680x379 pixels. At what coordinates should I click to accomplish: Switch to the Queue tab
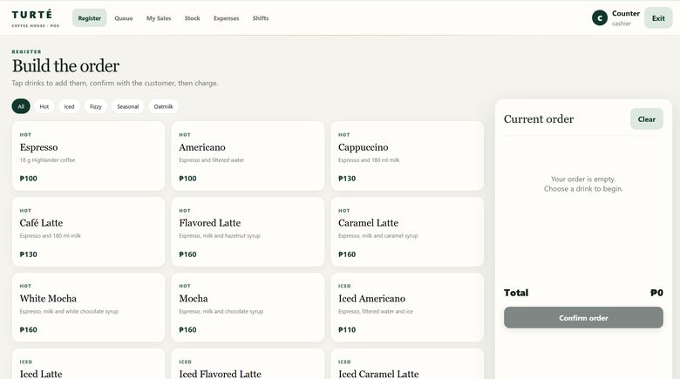pyautogui.click(x=124, y=18)
